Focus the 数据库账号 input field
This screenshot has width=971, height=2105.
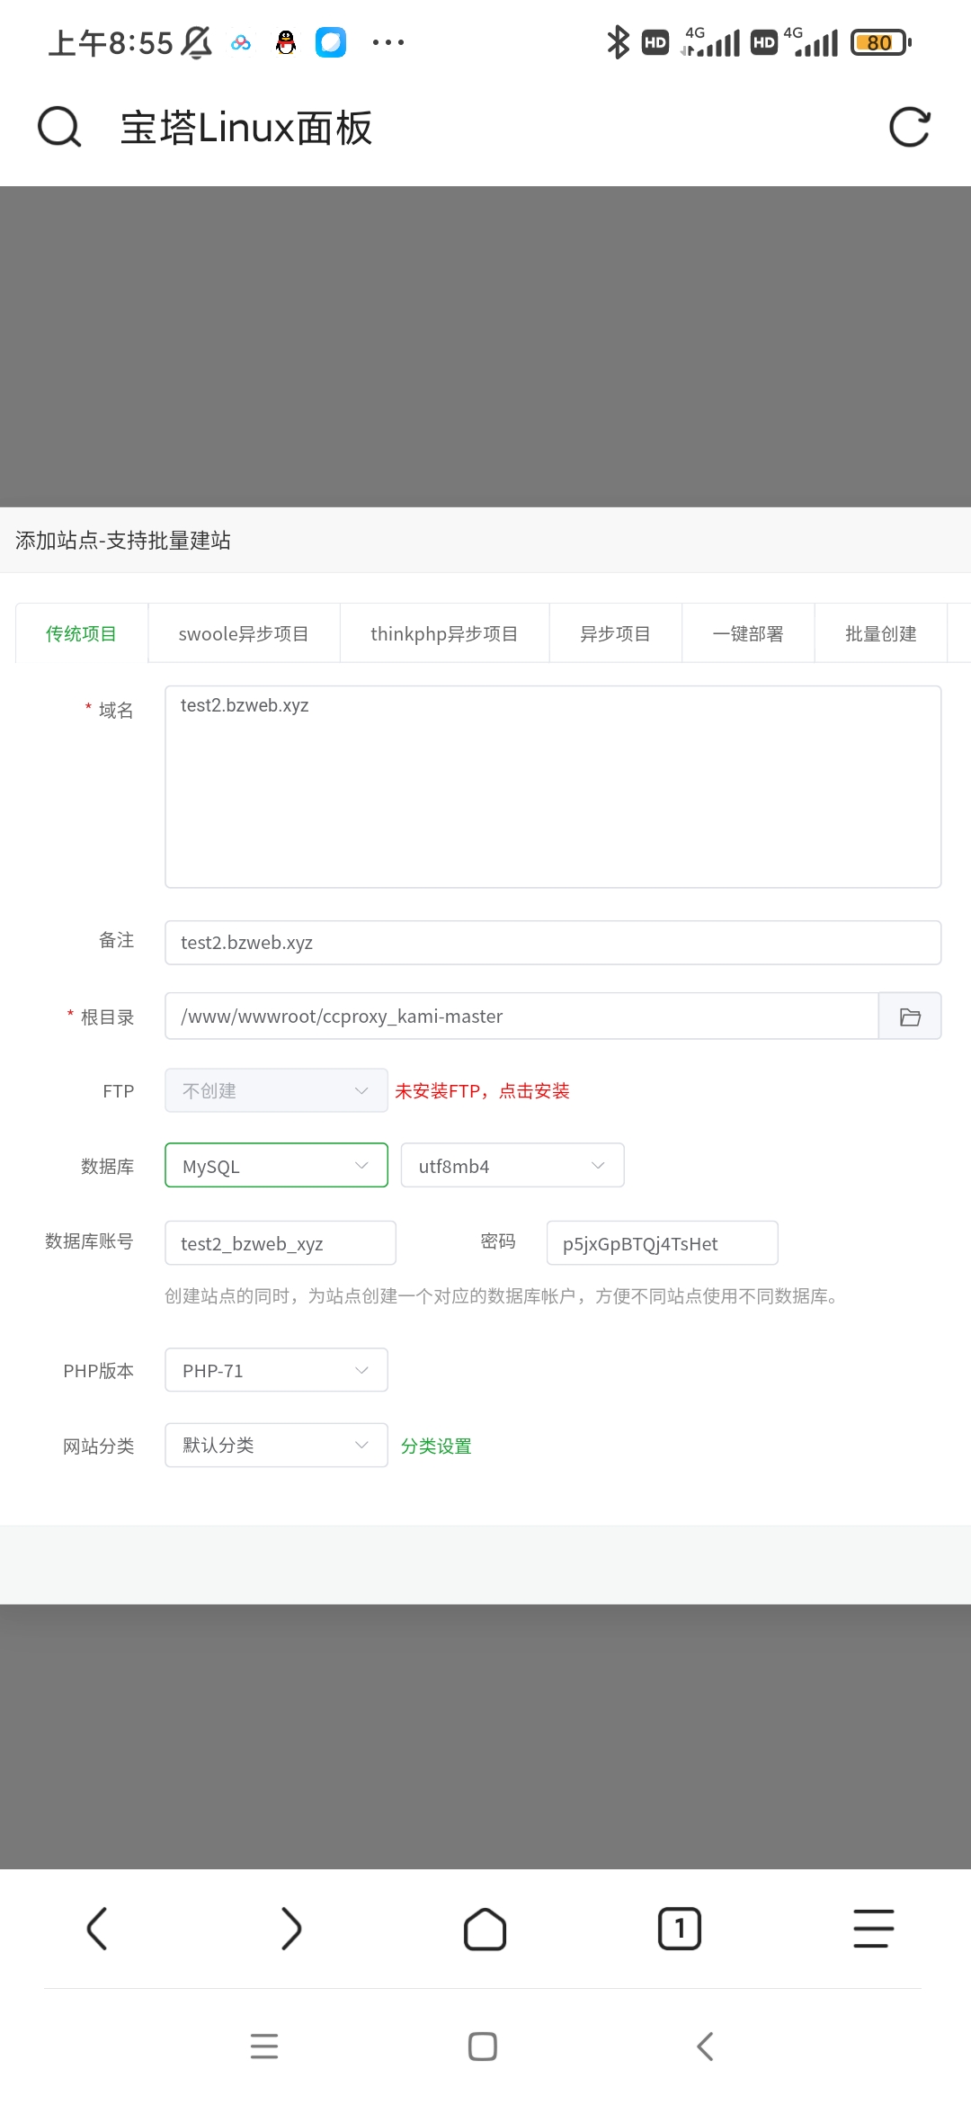[x=281, y=1243]
